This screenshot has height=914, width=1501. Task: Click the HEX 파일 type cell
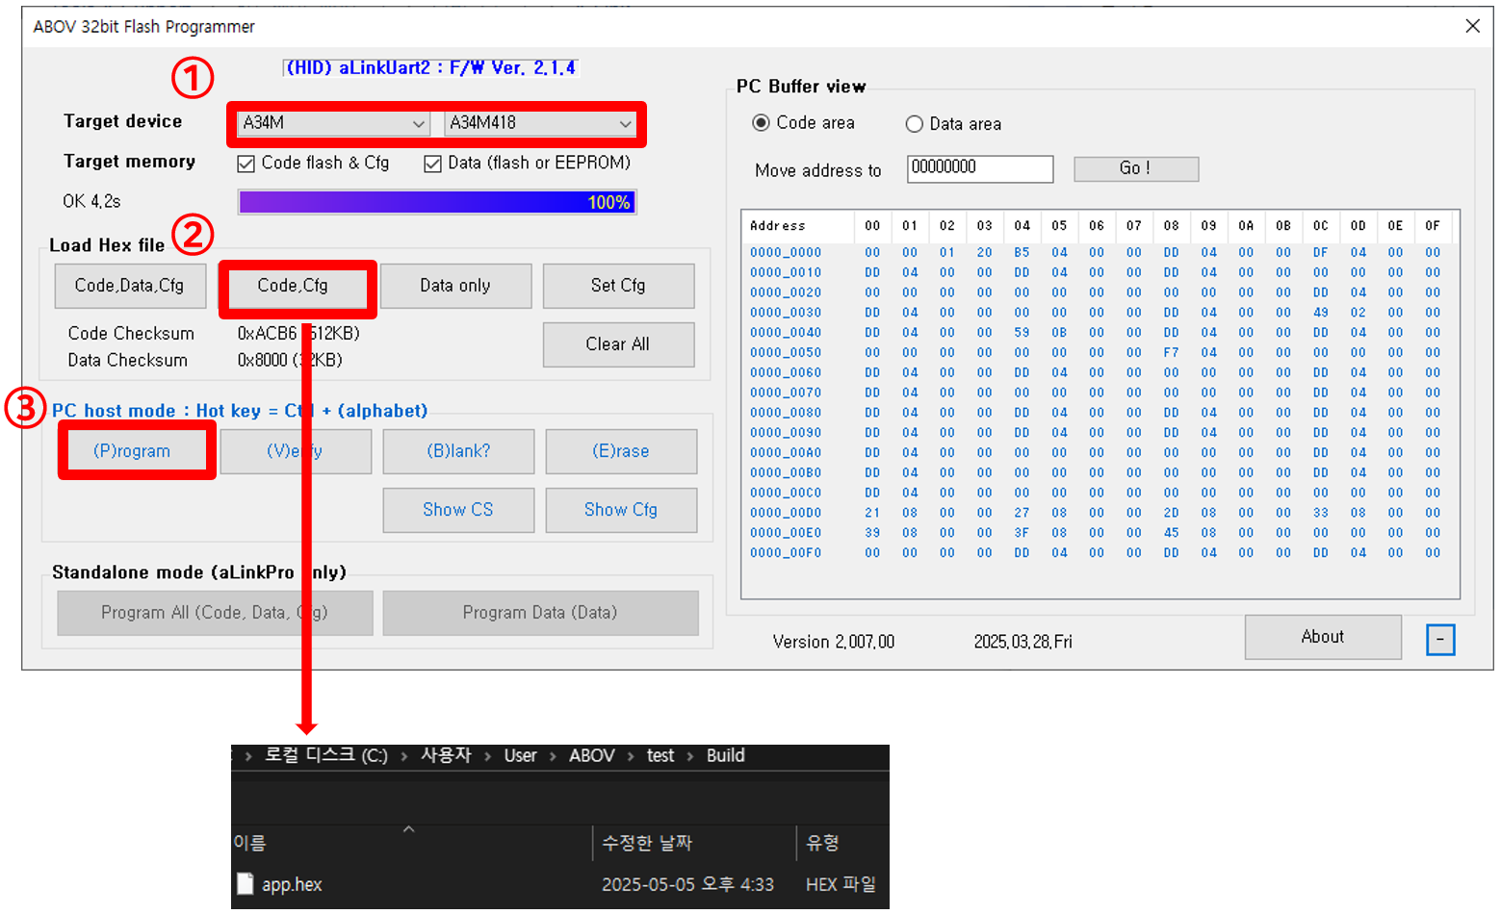click(x=841, y=884)
